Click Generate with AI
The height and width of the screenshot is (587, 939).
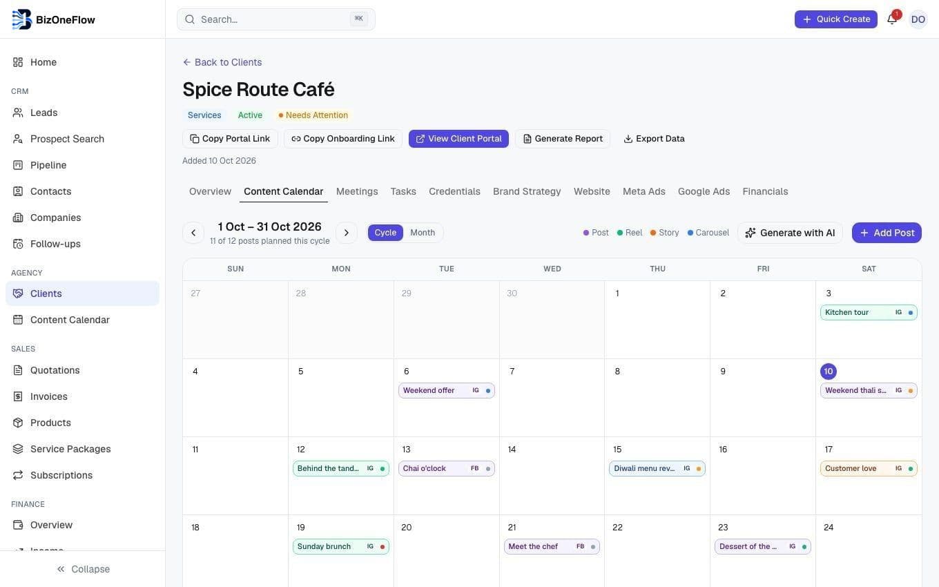[x=790, y=233]
